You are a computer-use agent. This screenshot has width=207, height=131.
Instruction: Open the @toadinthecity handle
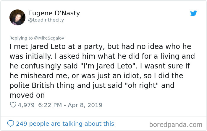(46, 20)
